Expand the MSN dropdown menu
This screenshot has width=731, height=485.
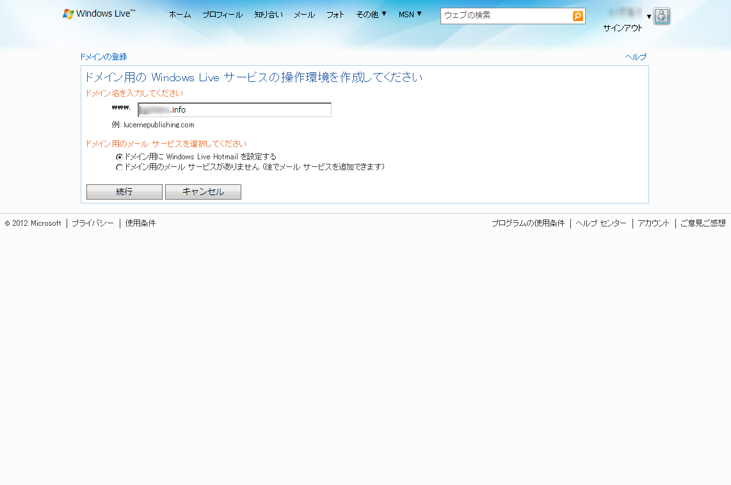(410, 15)
